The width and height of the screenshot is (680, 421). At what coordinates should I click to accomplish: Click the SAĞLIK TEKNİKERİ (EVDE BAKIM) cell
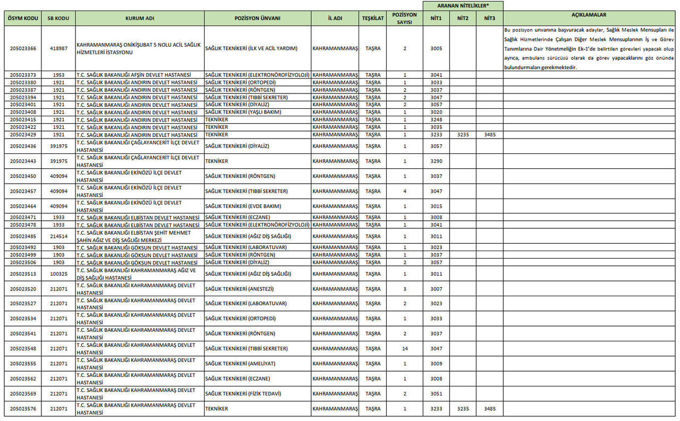tap(257, 207)
